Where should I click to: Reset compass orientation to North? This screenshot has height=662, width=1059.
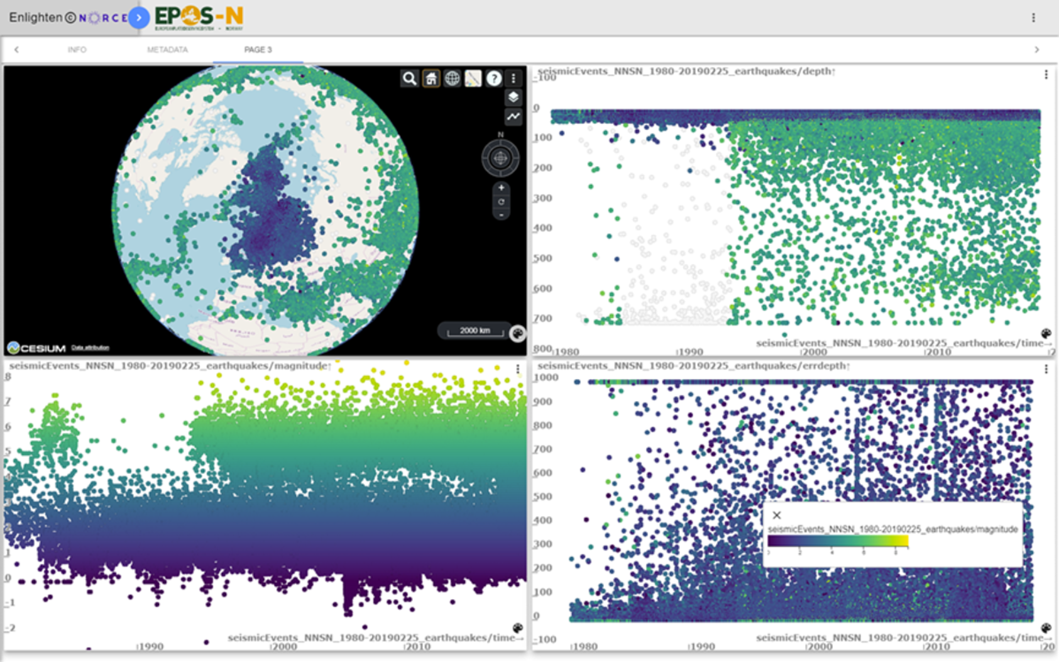(501, 135)
